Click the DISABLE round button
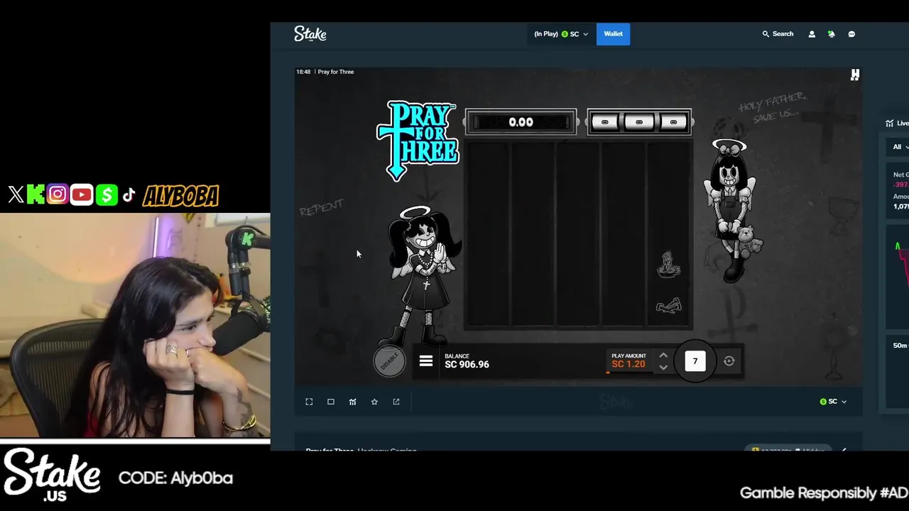 389,361
